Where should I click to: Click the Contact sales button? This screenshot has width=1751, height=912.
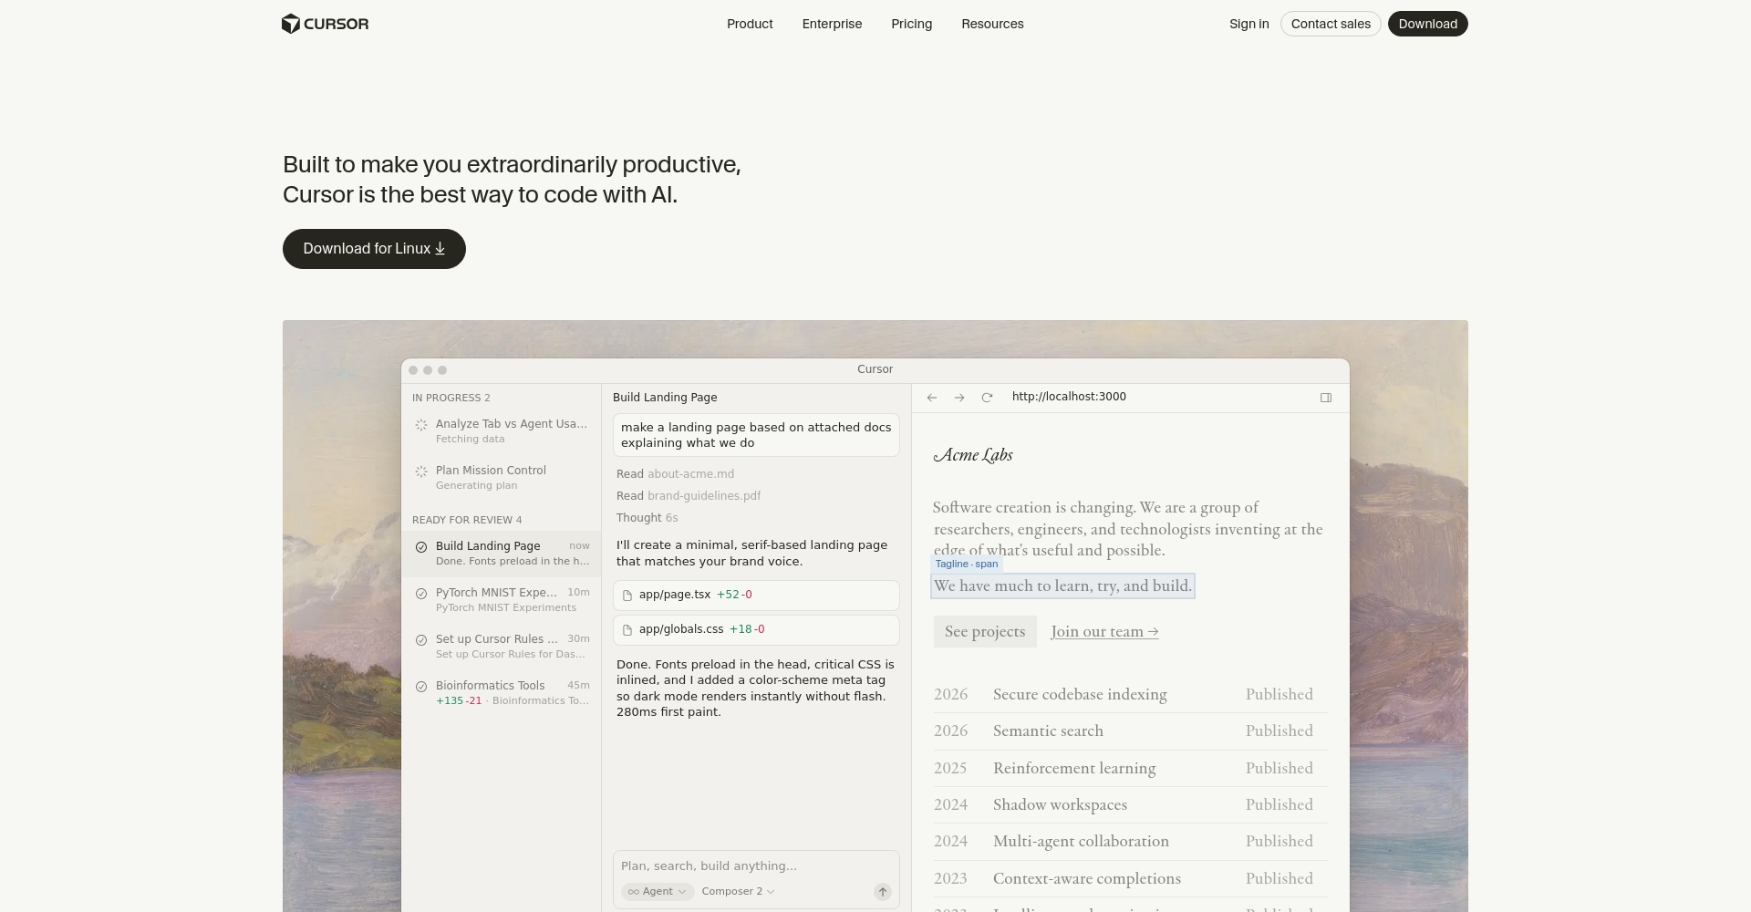coord(1331,24)
